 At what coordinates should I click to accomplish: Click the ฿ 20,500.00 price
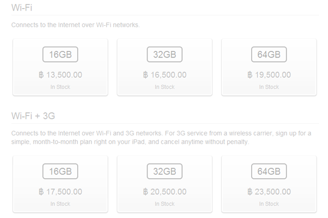pos(165,192)
